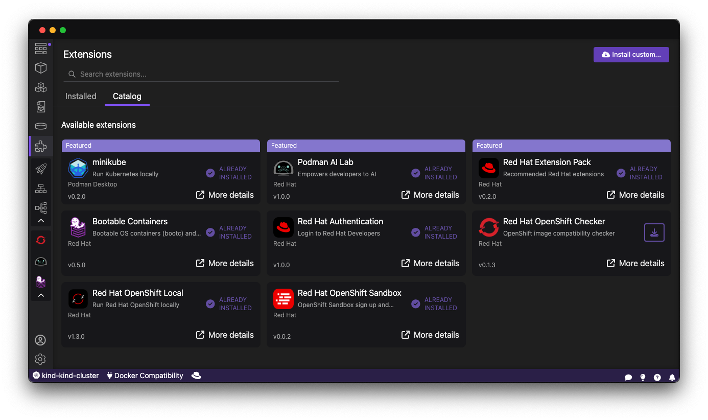This screenshot has width=708, height=420.
Task: Open the red OpenShift icon in the sidebar
Action: coord(41,240)
